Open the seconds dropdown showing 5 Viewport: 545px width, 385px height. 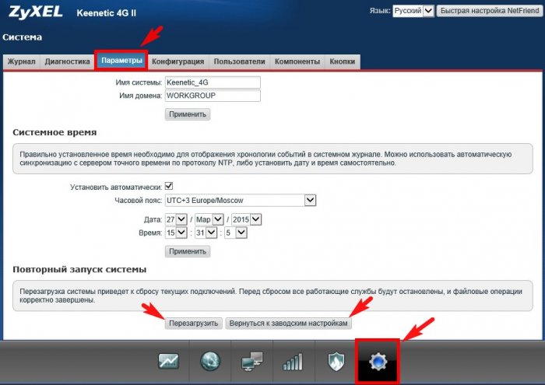pyautogui.click(x=236, y=233)
